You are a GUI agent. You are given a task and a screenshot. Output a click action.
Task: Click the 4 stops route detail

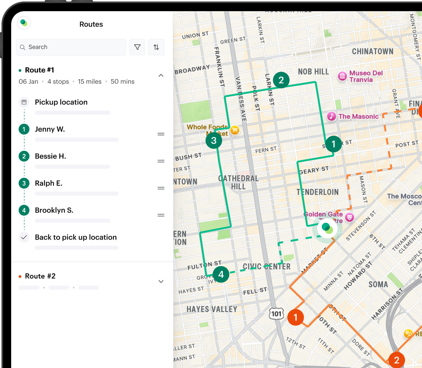pyautogui.click(x=58, y=81)
